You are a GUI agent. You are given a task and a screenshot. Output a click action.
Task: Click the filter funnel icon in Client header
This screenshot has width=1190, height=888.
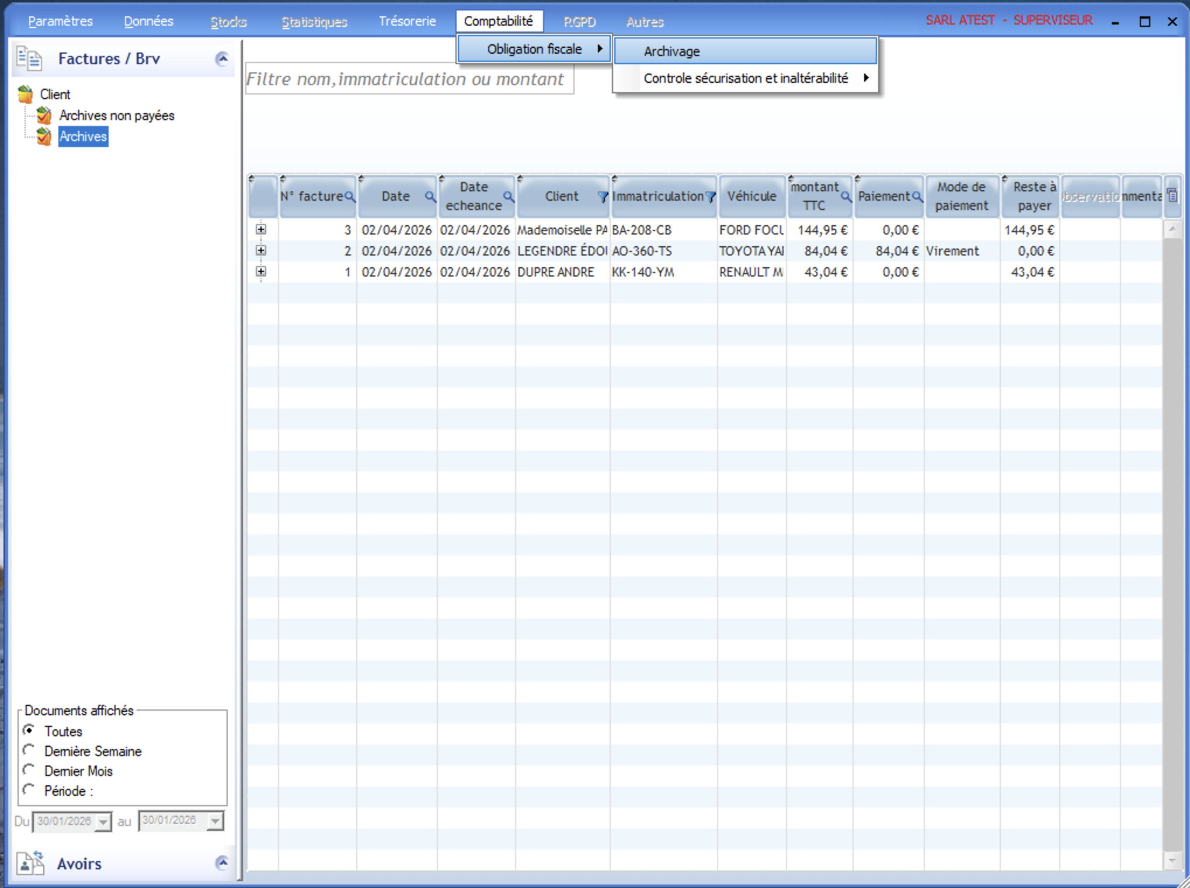tap(603, 197)
